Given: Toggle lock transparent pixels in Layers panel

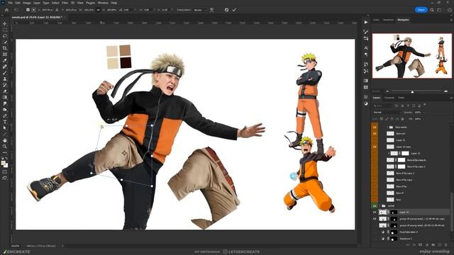Looking at the screenshot, I should click(x=382, y=119).
